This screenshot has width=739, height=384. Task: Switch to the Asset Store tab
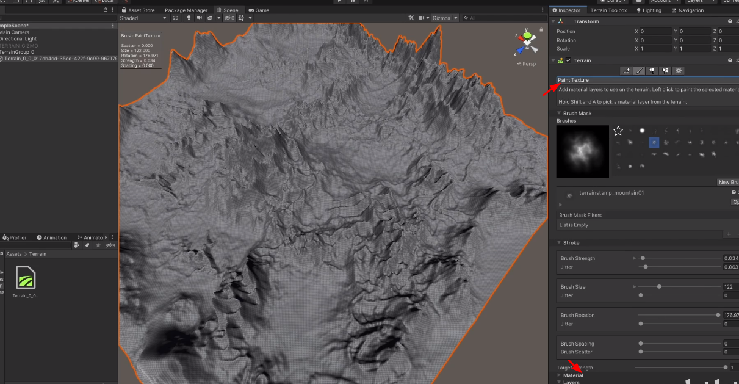[138, 10]
